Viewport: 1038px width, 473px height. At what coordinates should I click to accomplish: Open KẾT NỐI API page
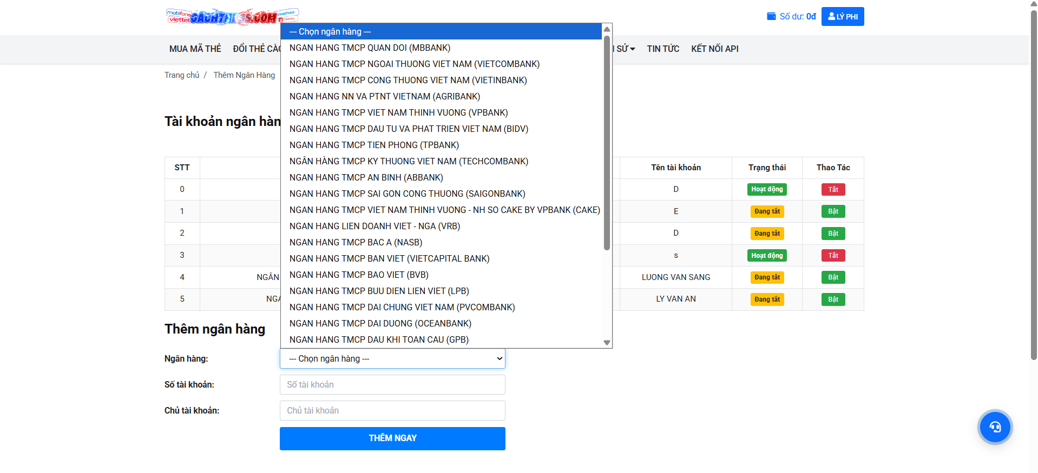tap(714, 49)
